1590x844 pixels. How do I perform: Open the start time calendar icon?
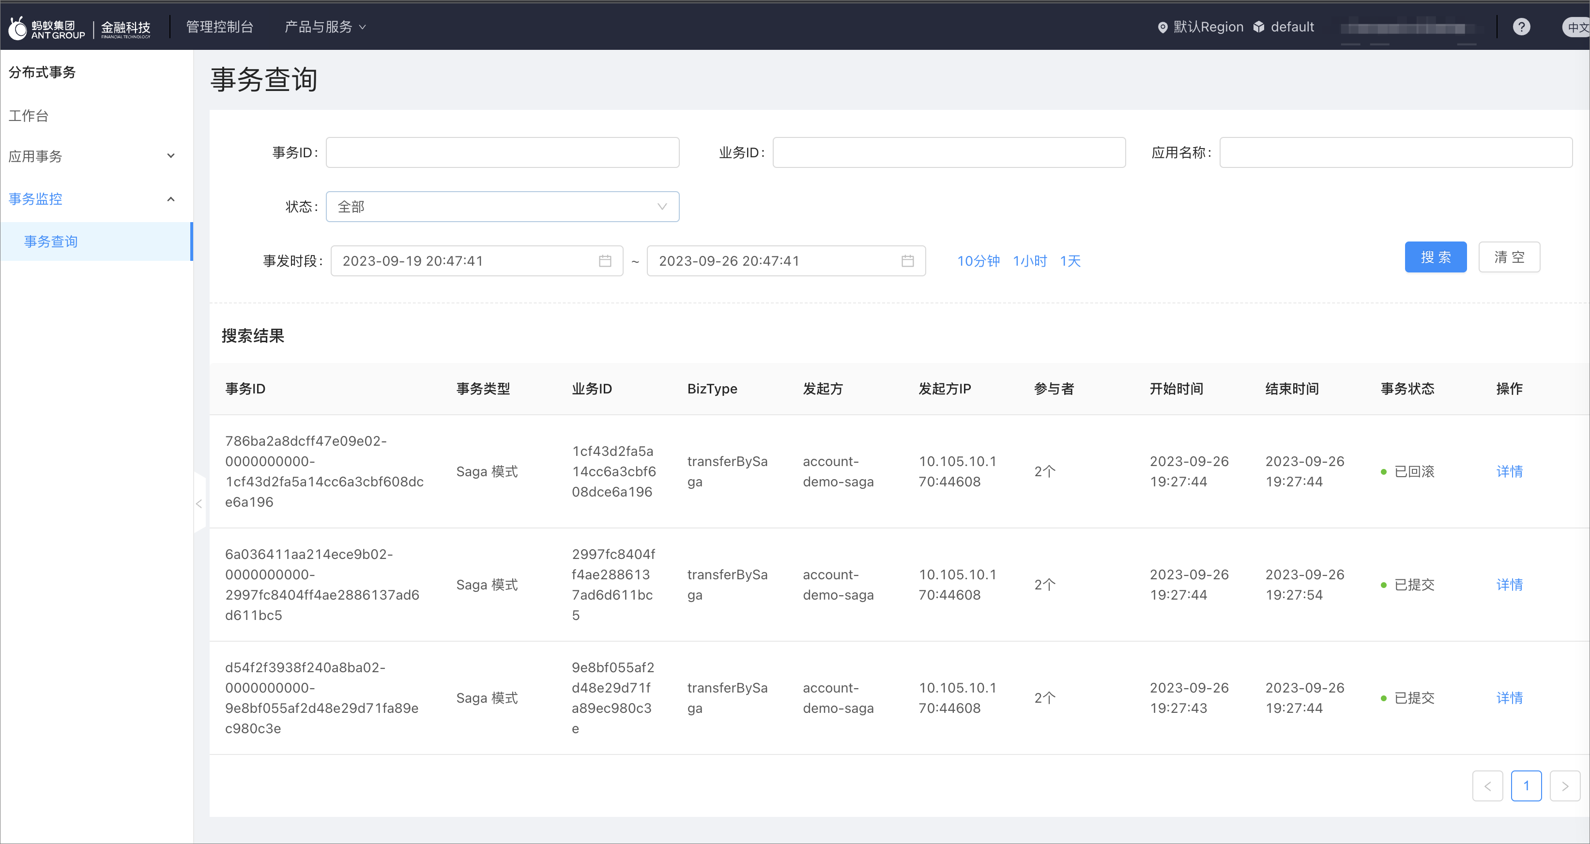(x=605, y=261)
